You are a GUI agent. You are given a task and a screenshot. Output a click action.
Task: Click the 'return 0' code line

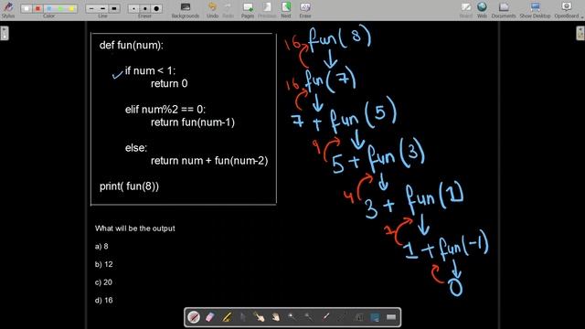169,83
